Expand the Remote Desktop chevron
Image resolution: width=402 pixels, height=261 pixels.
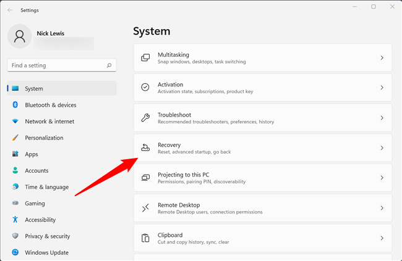point(382,209)
